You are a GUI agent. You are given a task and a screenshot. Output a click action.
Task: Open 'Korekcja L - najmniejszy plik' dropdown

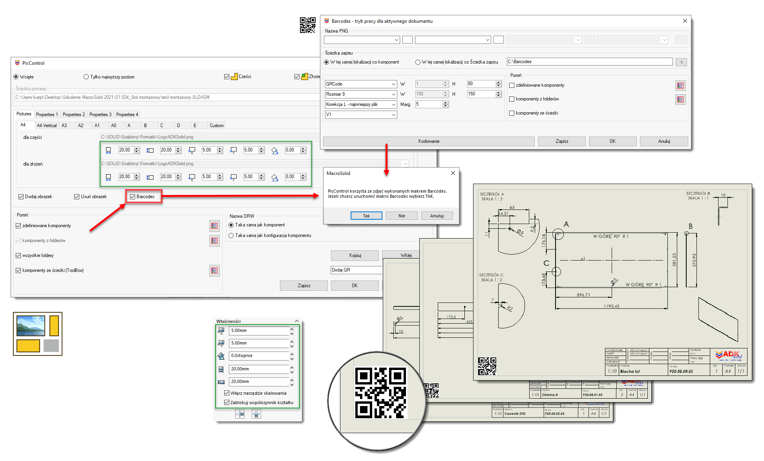point(394,104)
